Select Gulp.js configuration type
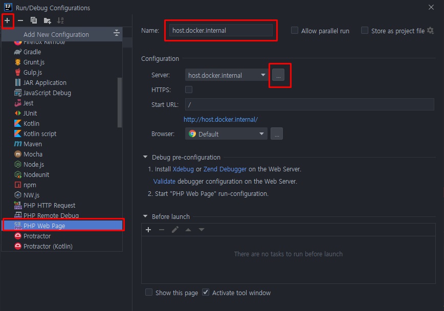The width and height of the screenshot is (444, 311). point(62,72)
